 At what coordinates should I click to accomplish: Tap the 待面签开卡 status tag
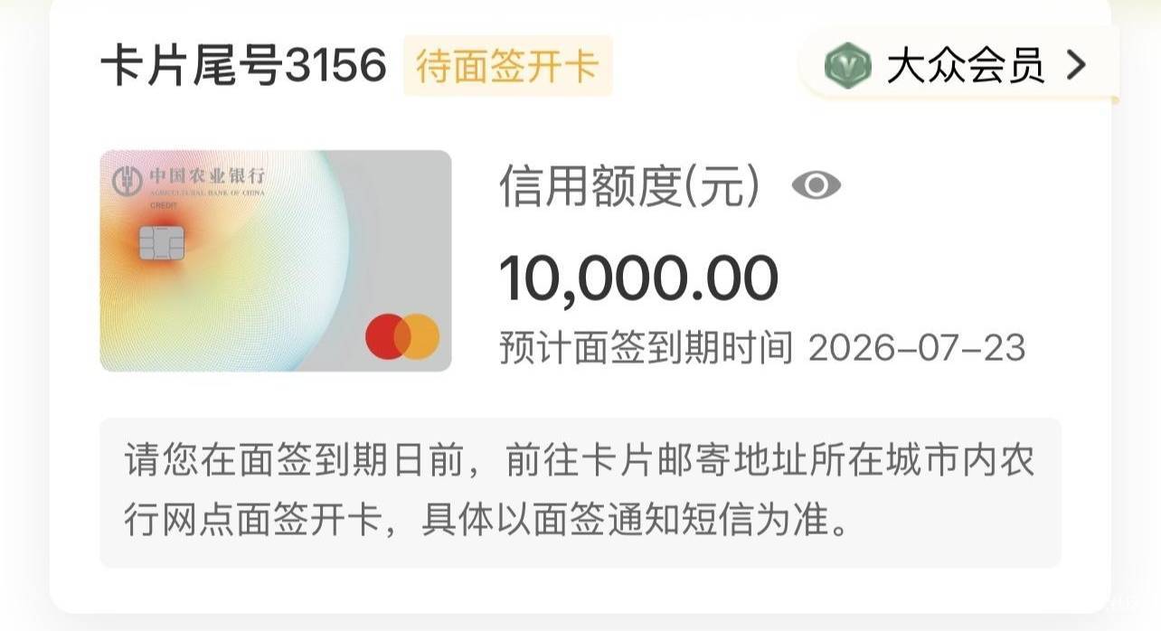[507, 66]
